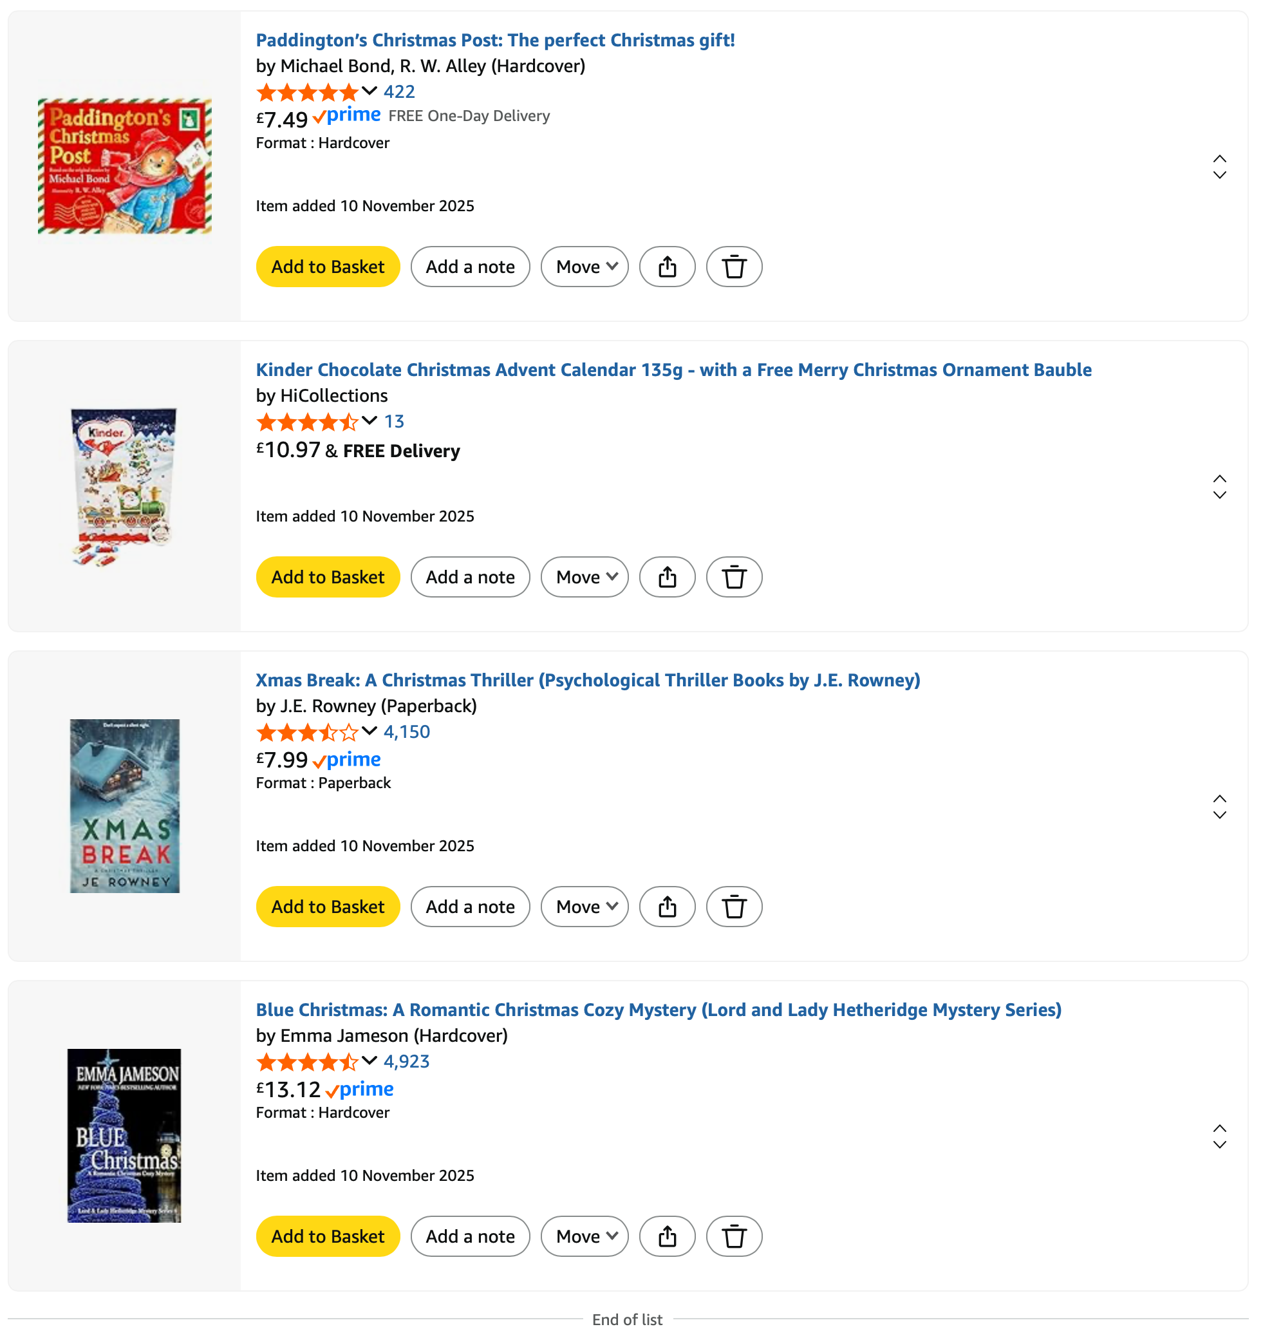1263x1338 pixels.
Task: View the 422 reviews for Paddington's Christmas Post
Action: coord(399,91)
